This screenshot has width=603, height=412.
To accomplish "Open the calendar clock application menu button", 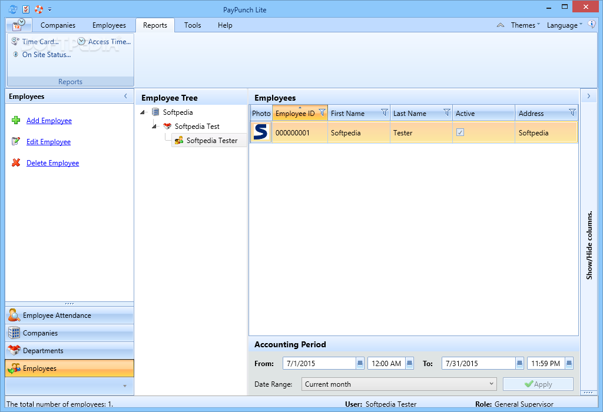I will [18, 25].
